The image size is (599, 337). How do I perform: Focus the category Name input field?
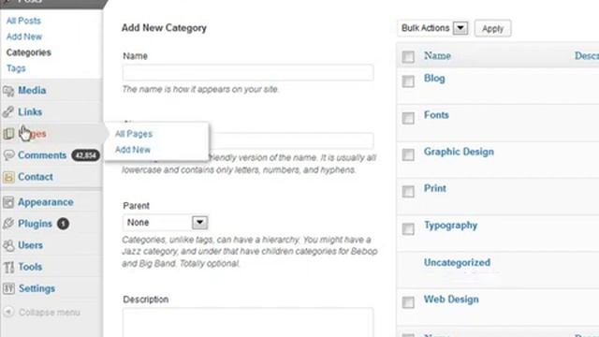248,73
